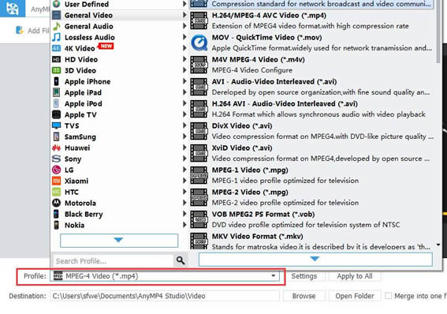Click the M4V MPEG-4 Video film icon
This screenshot has width=447, height=314.
[x=199, y=65]
